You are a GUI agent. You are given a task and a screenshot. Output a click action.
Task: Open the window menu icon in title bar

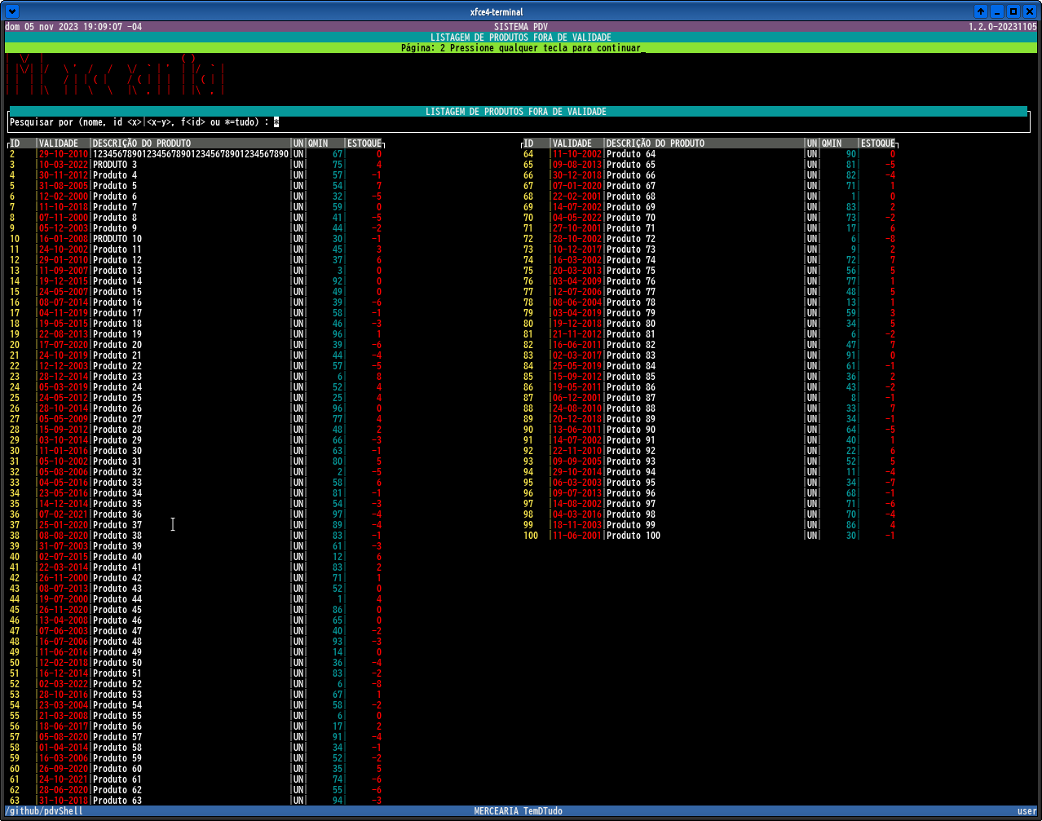[x=11, y=11]
